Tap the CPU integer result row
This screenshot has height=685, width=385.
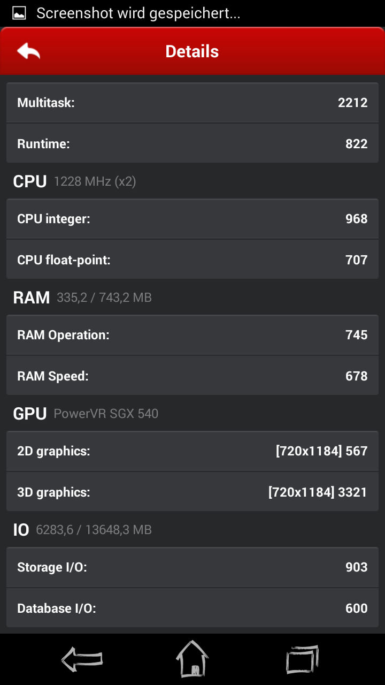192,219
